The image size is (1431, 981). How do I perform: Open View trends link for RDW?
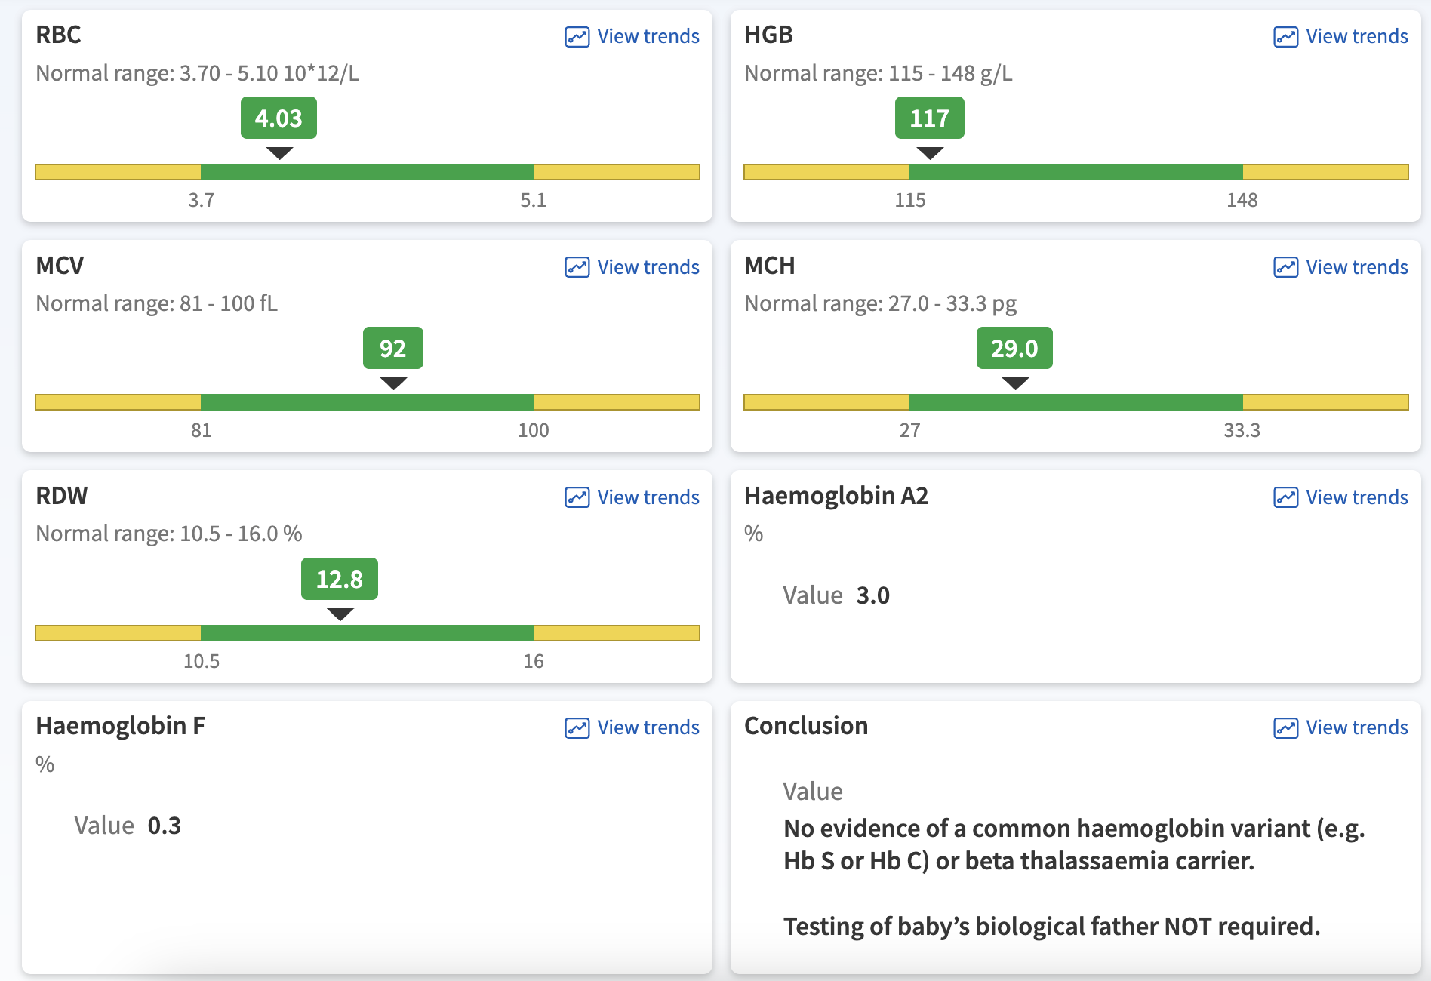(648, 497)
